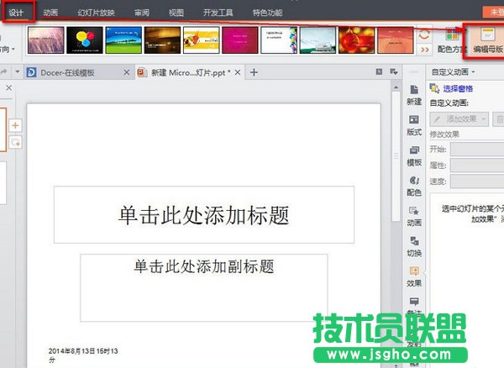Open 配色 color in side bar
Viewport: 504px width, 368px height.
(414, 186)
